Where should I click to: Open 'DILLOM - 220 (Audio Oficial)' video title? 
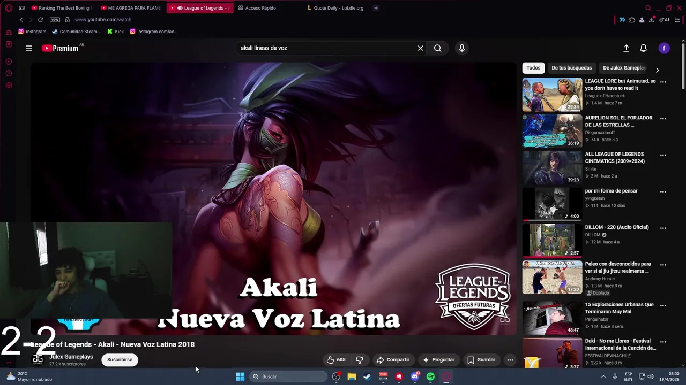pos(617,227)
